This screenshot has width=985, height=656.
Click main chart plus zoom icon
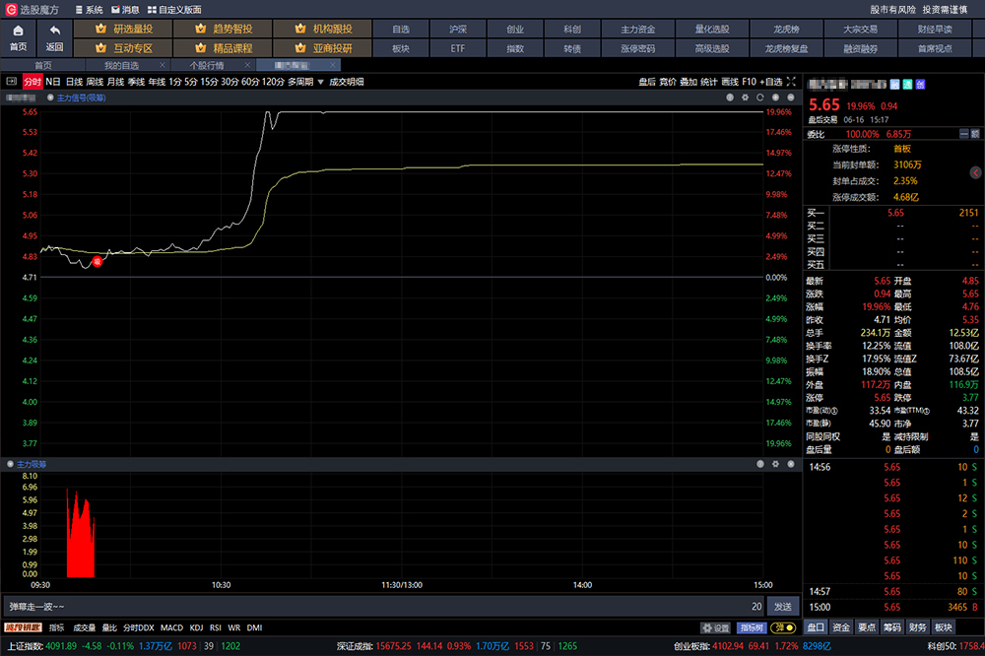pos(775,98)
